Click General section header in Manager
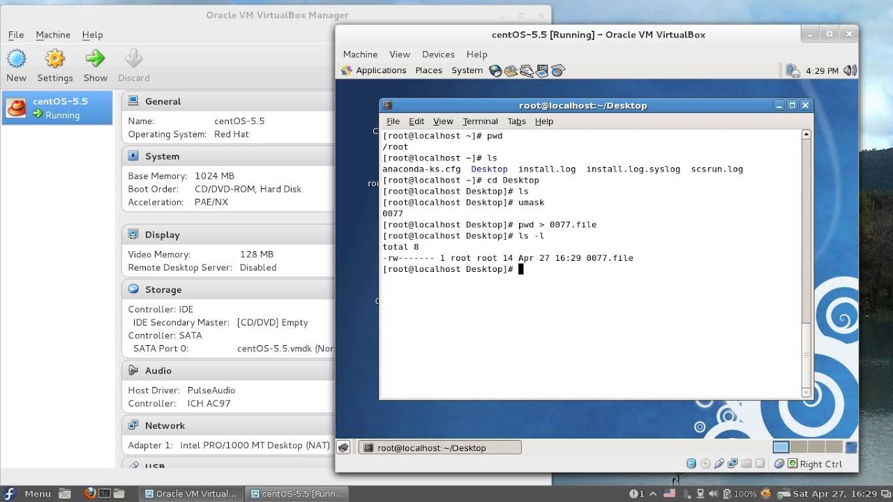 pos(227,101)
